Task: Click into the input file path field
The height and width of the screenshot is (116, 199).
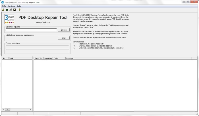Action: pyautogui.click(x=31, y=30)
